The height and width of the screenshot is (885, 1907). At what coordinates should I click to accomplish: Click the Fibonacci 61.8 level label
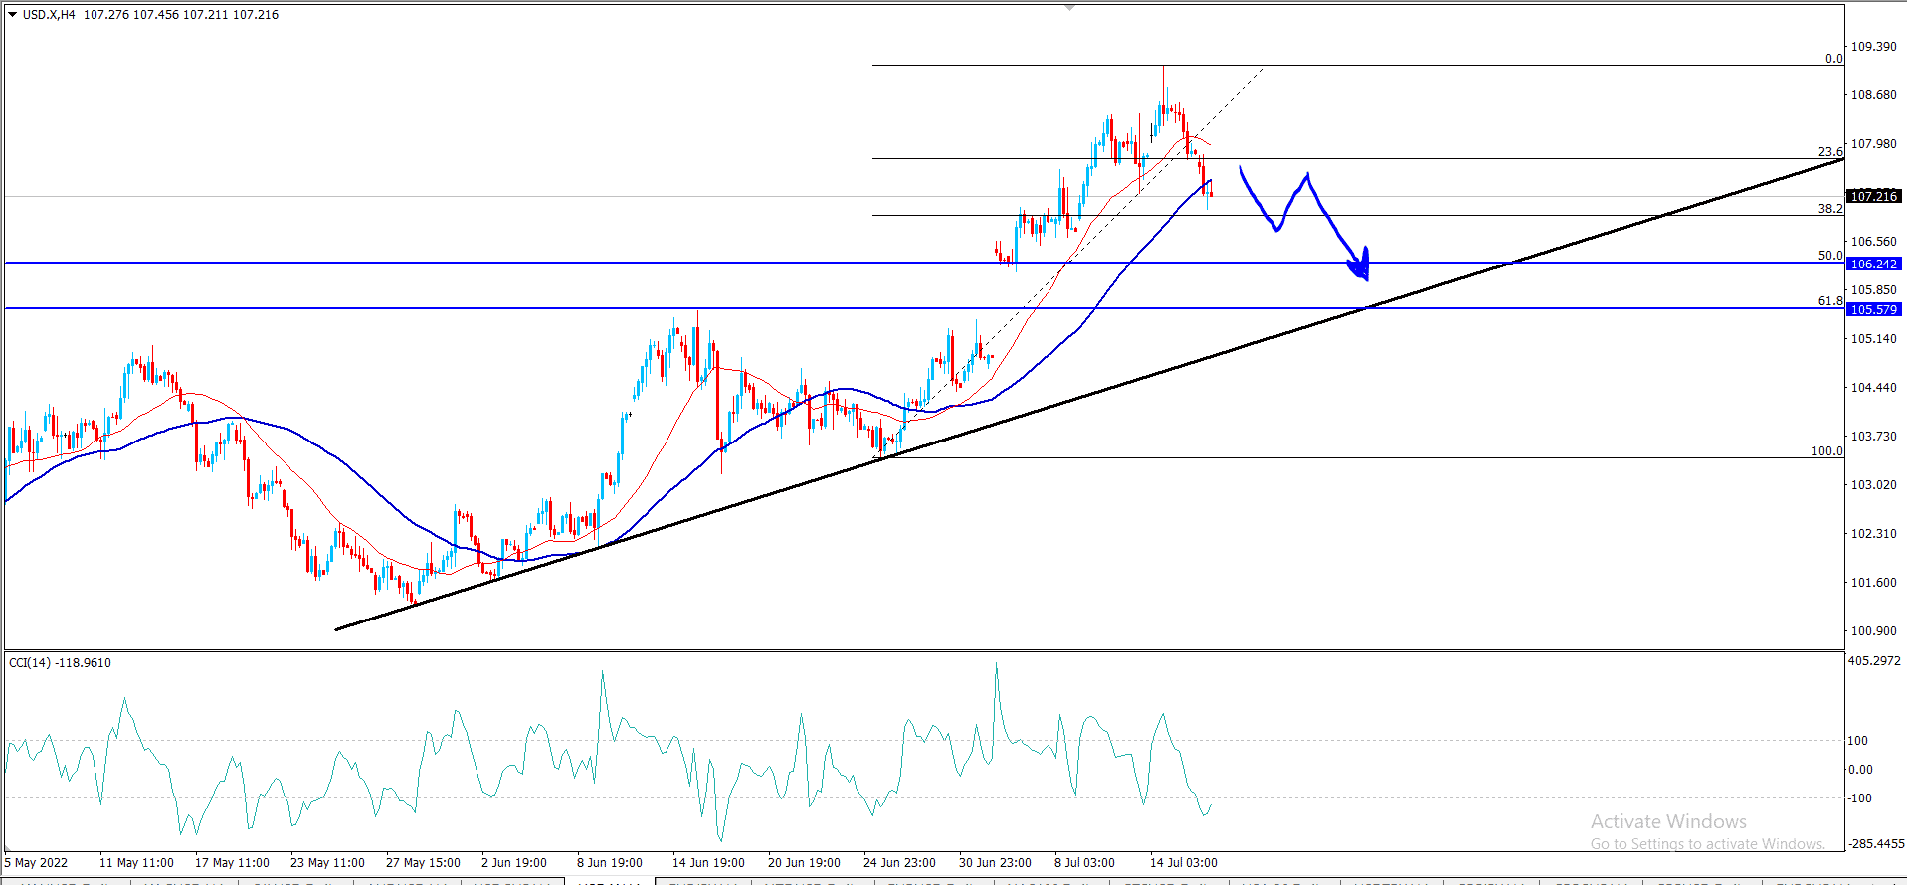[1830, 301]
